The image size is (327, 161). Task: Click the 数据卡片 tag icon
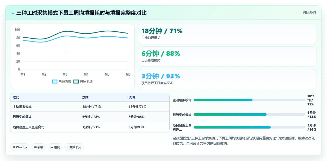68,147
